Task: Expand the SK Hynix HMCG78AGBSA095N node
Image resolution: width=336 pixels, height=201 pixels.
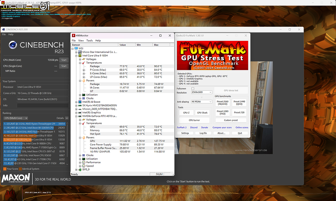Action: (x=76, y=105)
